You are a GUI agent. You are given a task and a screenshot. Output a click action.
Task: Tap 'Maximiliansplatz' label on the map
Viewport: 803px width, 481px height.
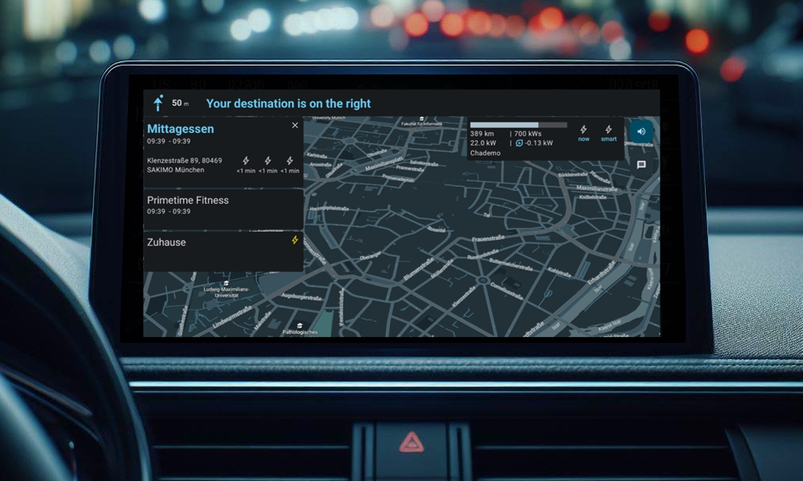[x=384, y=164]
